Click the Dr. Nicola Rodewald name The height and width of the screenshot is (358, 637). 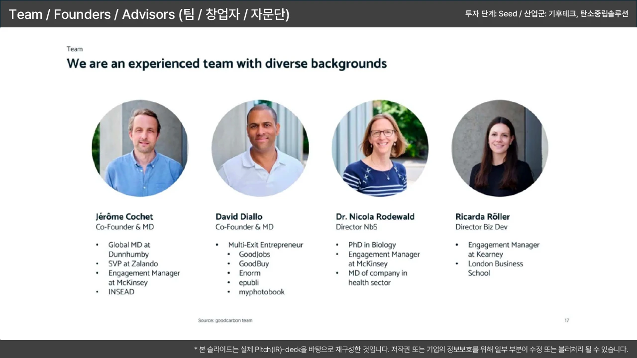[375, 216]
